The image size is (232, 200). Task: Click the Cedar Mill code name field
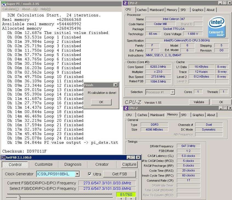tap(160, 24)
